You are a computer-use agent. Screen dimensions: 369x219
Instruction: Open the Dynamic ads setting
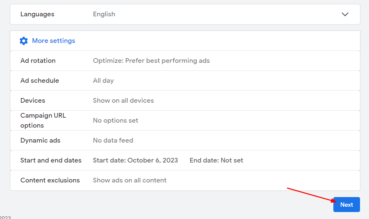point(40,140)
